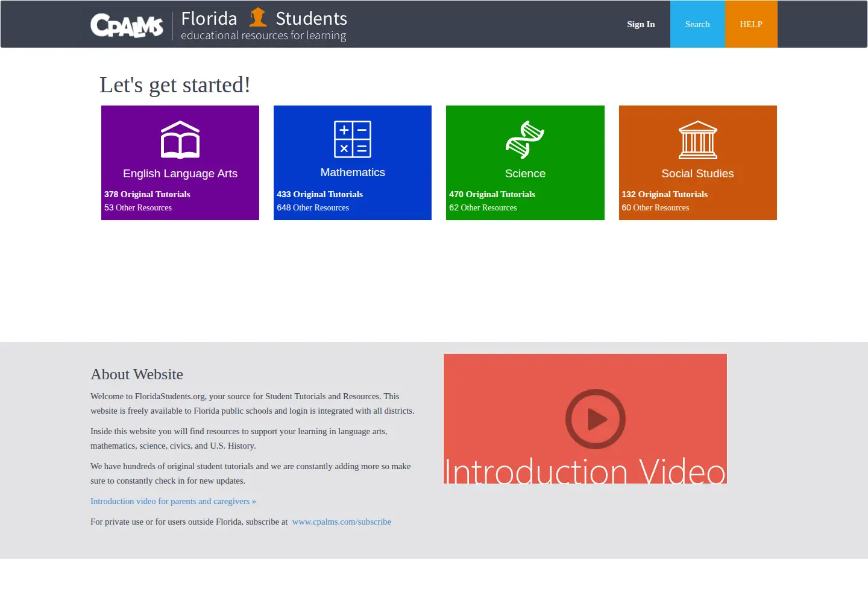Click 'educational resources for learning' tagline
The height and width of the screenshot is (603, 868).
263,36
